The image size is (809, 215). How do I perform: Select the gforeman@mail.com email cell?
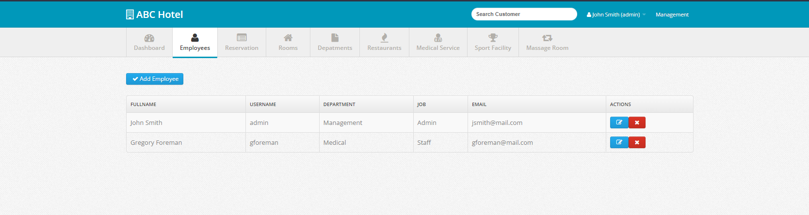pos(537,142)
